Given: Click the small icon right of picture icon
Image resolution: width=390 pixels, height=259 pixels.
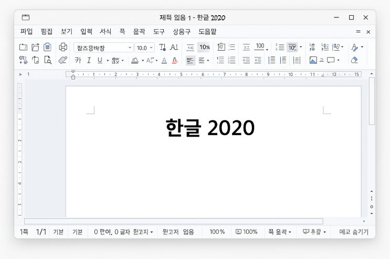Looking at the screenshot, I should coord(322,60).
